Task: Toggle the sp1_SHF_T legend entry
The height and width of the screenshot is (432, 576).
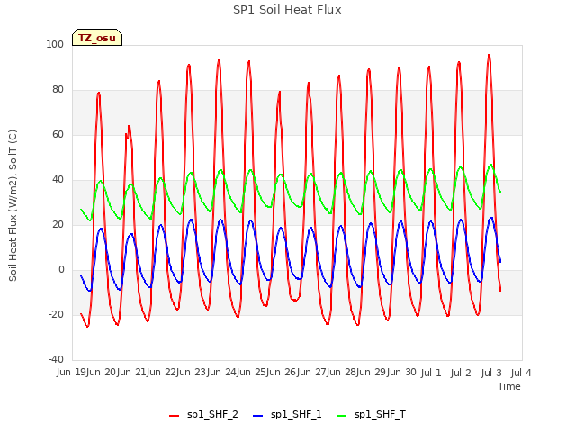Action: point(371,415)
